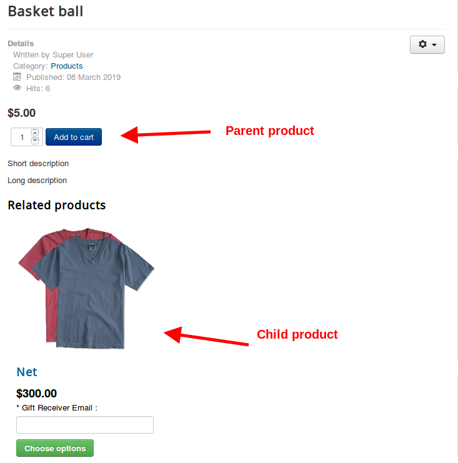
Task: Focus the Gift Receiver Email field
Action: click(85, 425)
